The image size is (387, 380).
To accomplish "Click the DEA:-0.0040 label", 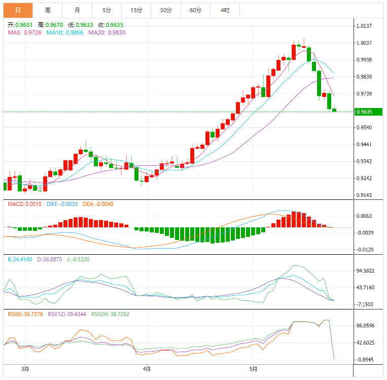I will (98, 204).
